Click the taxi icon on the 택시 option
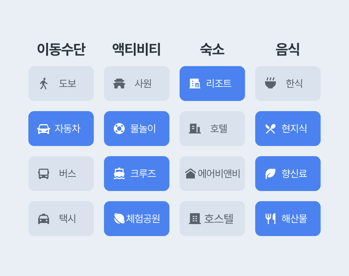The width and height of the screenshot is (349, 276). [x=44, y=218]
